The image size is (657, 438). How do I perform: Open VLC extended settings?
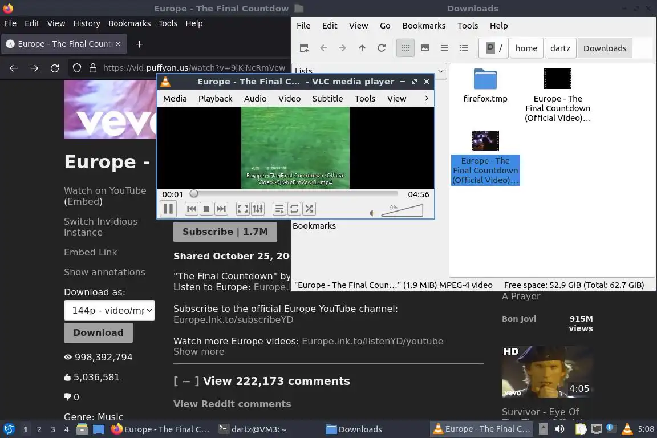258,209
